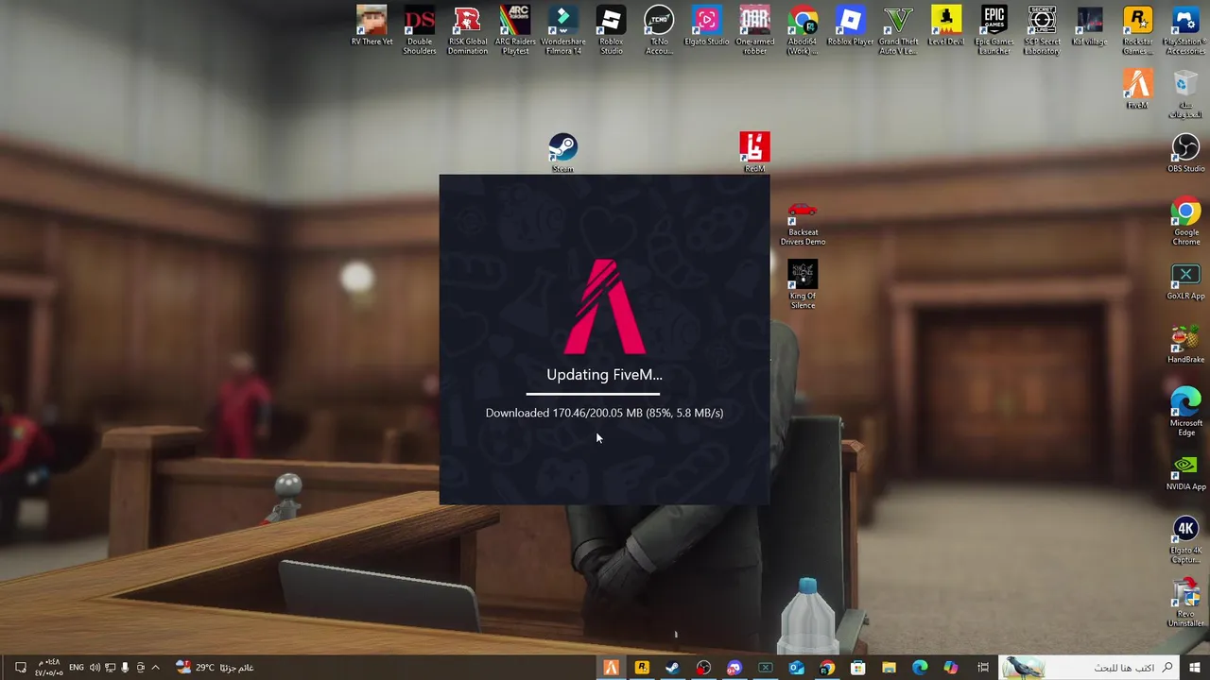
Task: Open the King Of Silence shortcut
Action: [x=803, y=284]
